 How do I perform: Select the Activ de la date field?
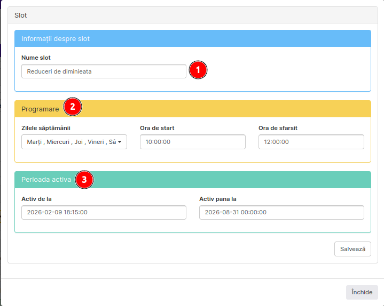(x=104, y=212)
